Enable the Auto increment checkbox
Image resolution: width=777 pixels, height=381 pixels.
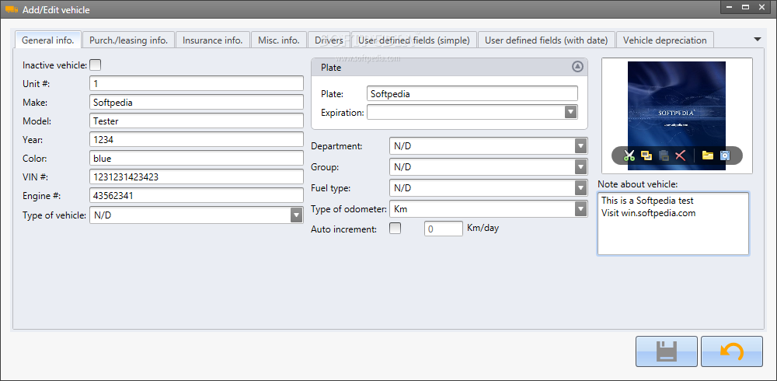395,228
